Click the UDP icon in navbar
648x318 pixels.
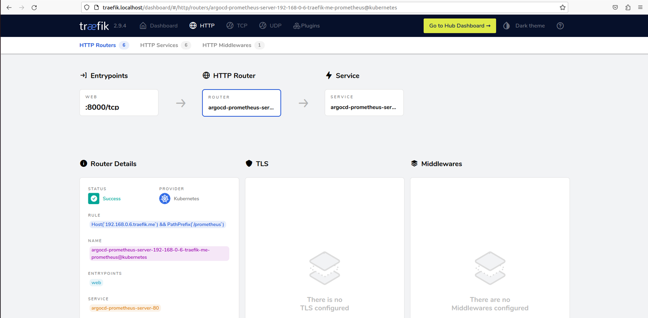click(x=263, y=26)
